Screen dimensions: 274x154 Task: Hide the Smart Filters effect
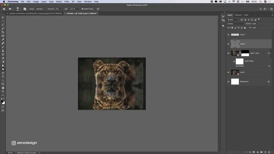[234, 61]
